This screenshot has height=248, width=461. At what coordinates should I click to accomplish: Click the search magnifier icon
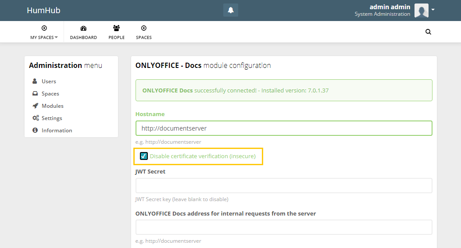pyautogui.click(x=428, y=32)
